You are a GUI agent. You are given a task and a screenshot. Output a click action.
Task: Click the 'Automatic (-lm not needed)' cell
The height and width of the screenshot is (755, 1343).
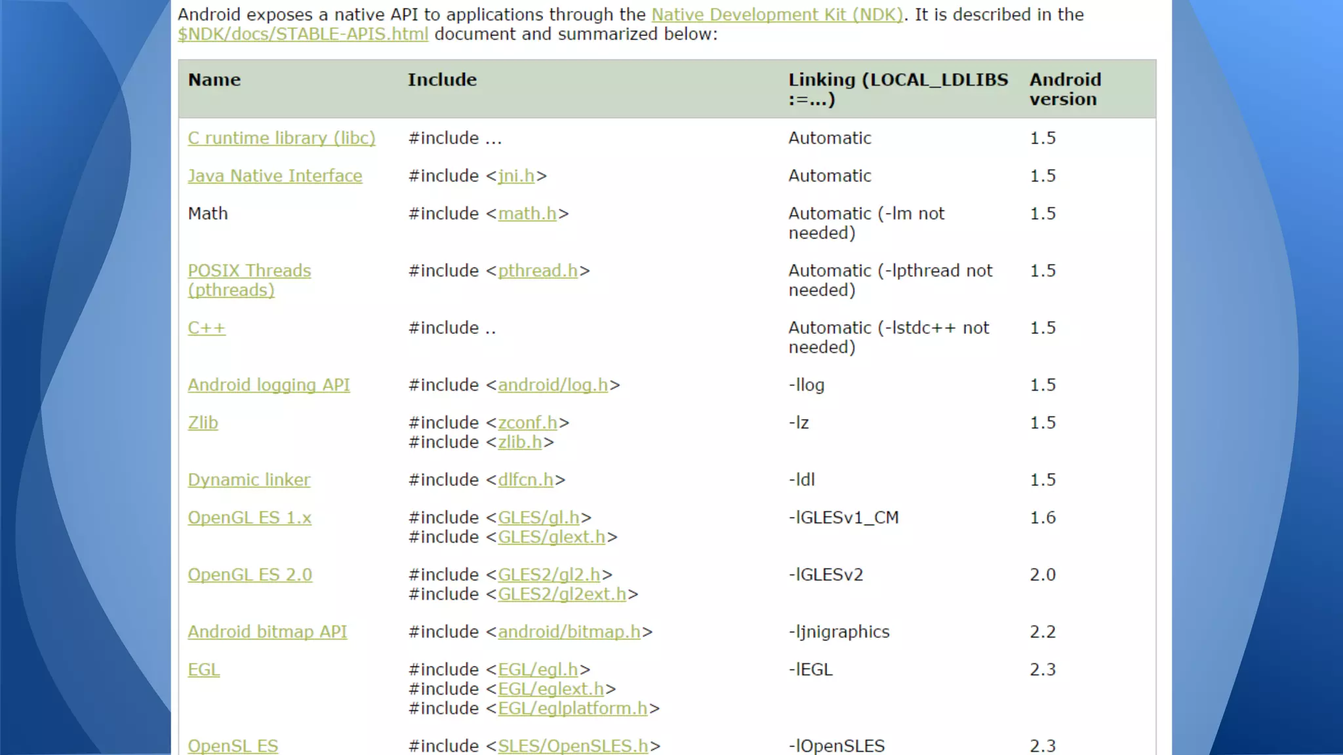866,223
